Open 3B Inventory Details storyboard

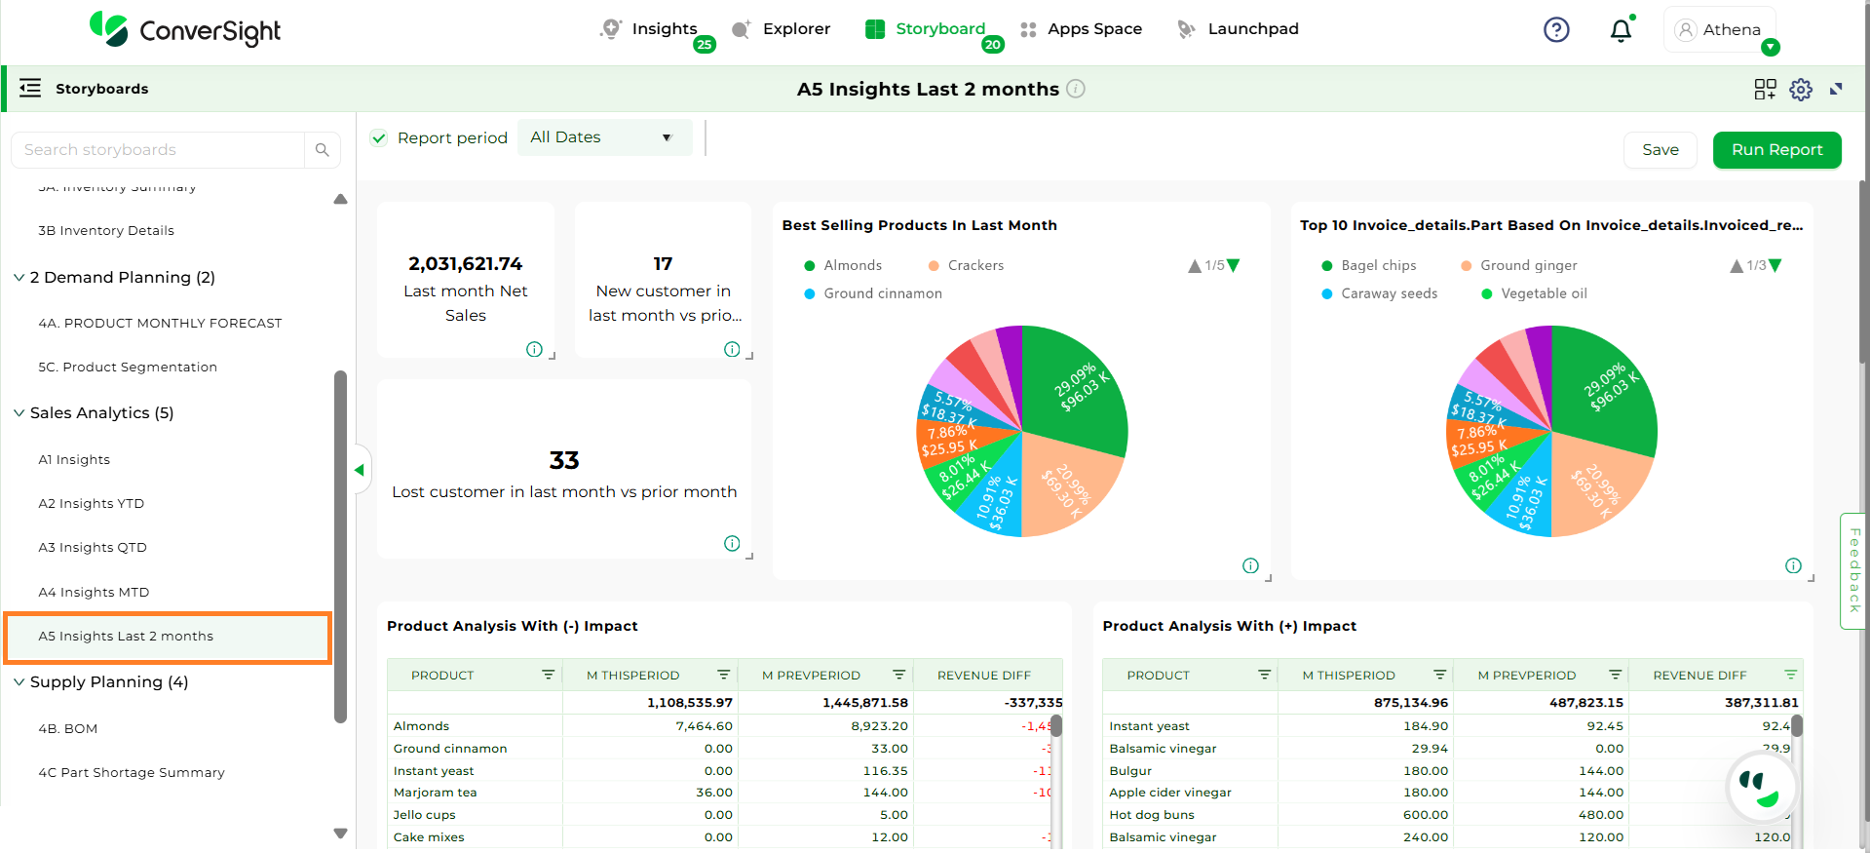106,231
